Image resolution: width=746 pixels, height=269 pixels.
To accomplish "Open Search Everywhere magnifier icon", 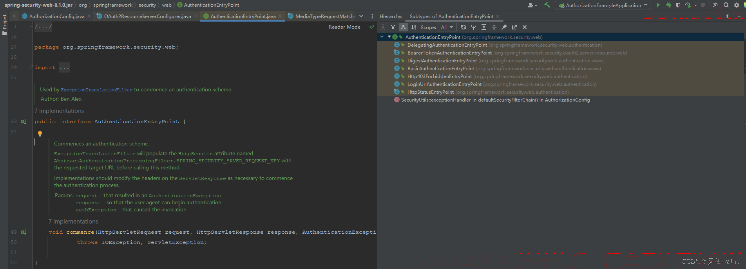I will coord(726,5).
